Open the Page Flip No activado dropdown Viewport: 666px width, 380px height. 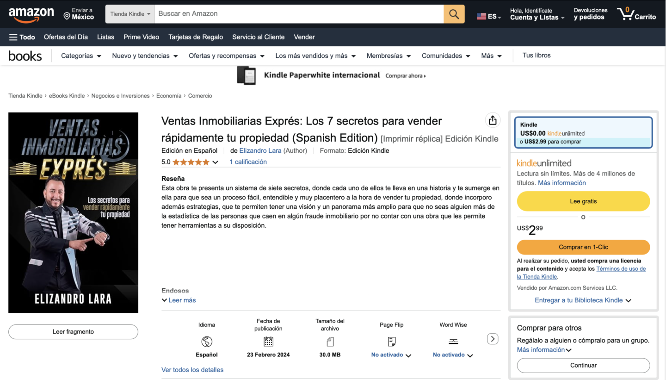391,355
